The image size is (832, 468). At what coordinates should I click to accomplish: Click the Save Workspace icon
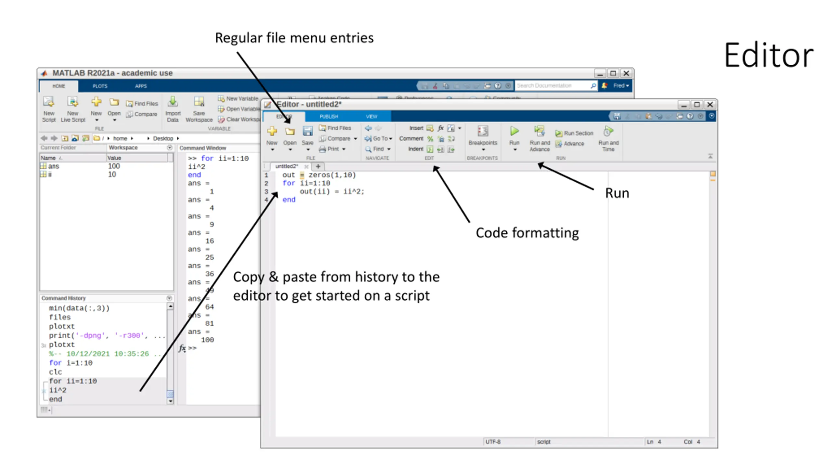coord(199,102)
